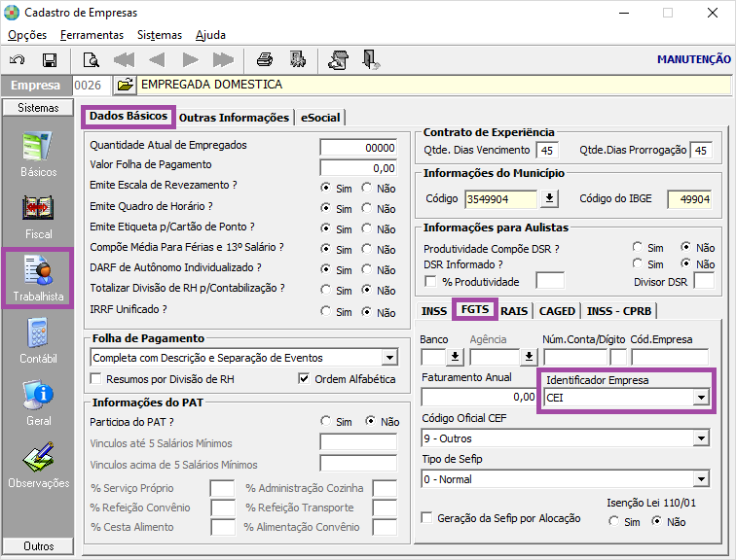This screenshot has width=736, height=560.
Task: Expand the Código Oficial CEF dropdown
Action: pyautogui.click(x=701, y=438)
